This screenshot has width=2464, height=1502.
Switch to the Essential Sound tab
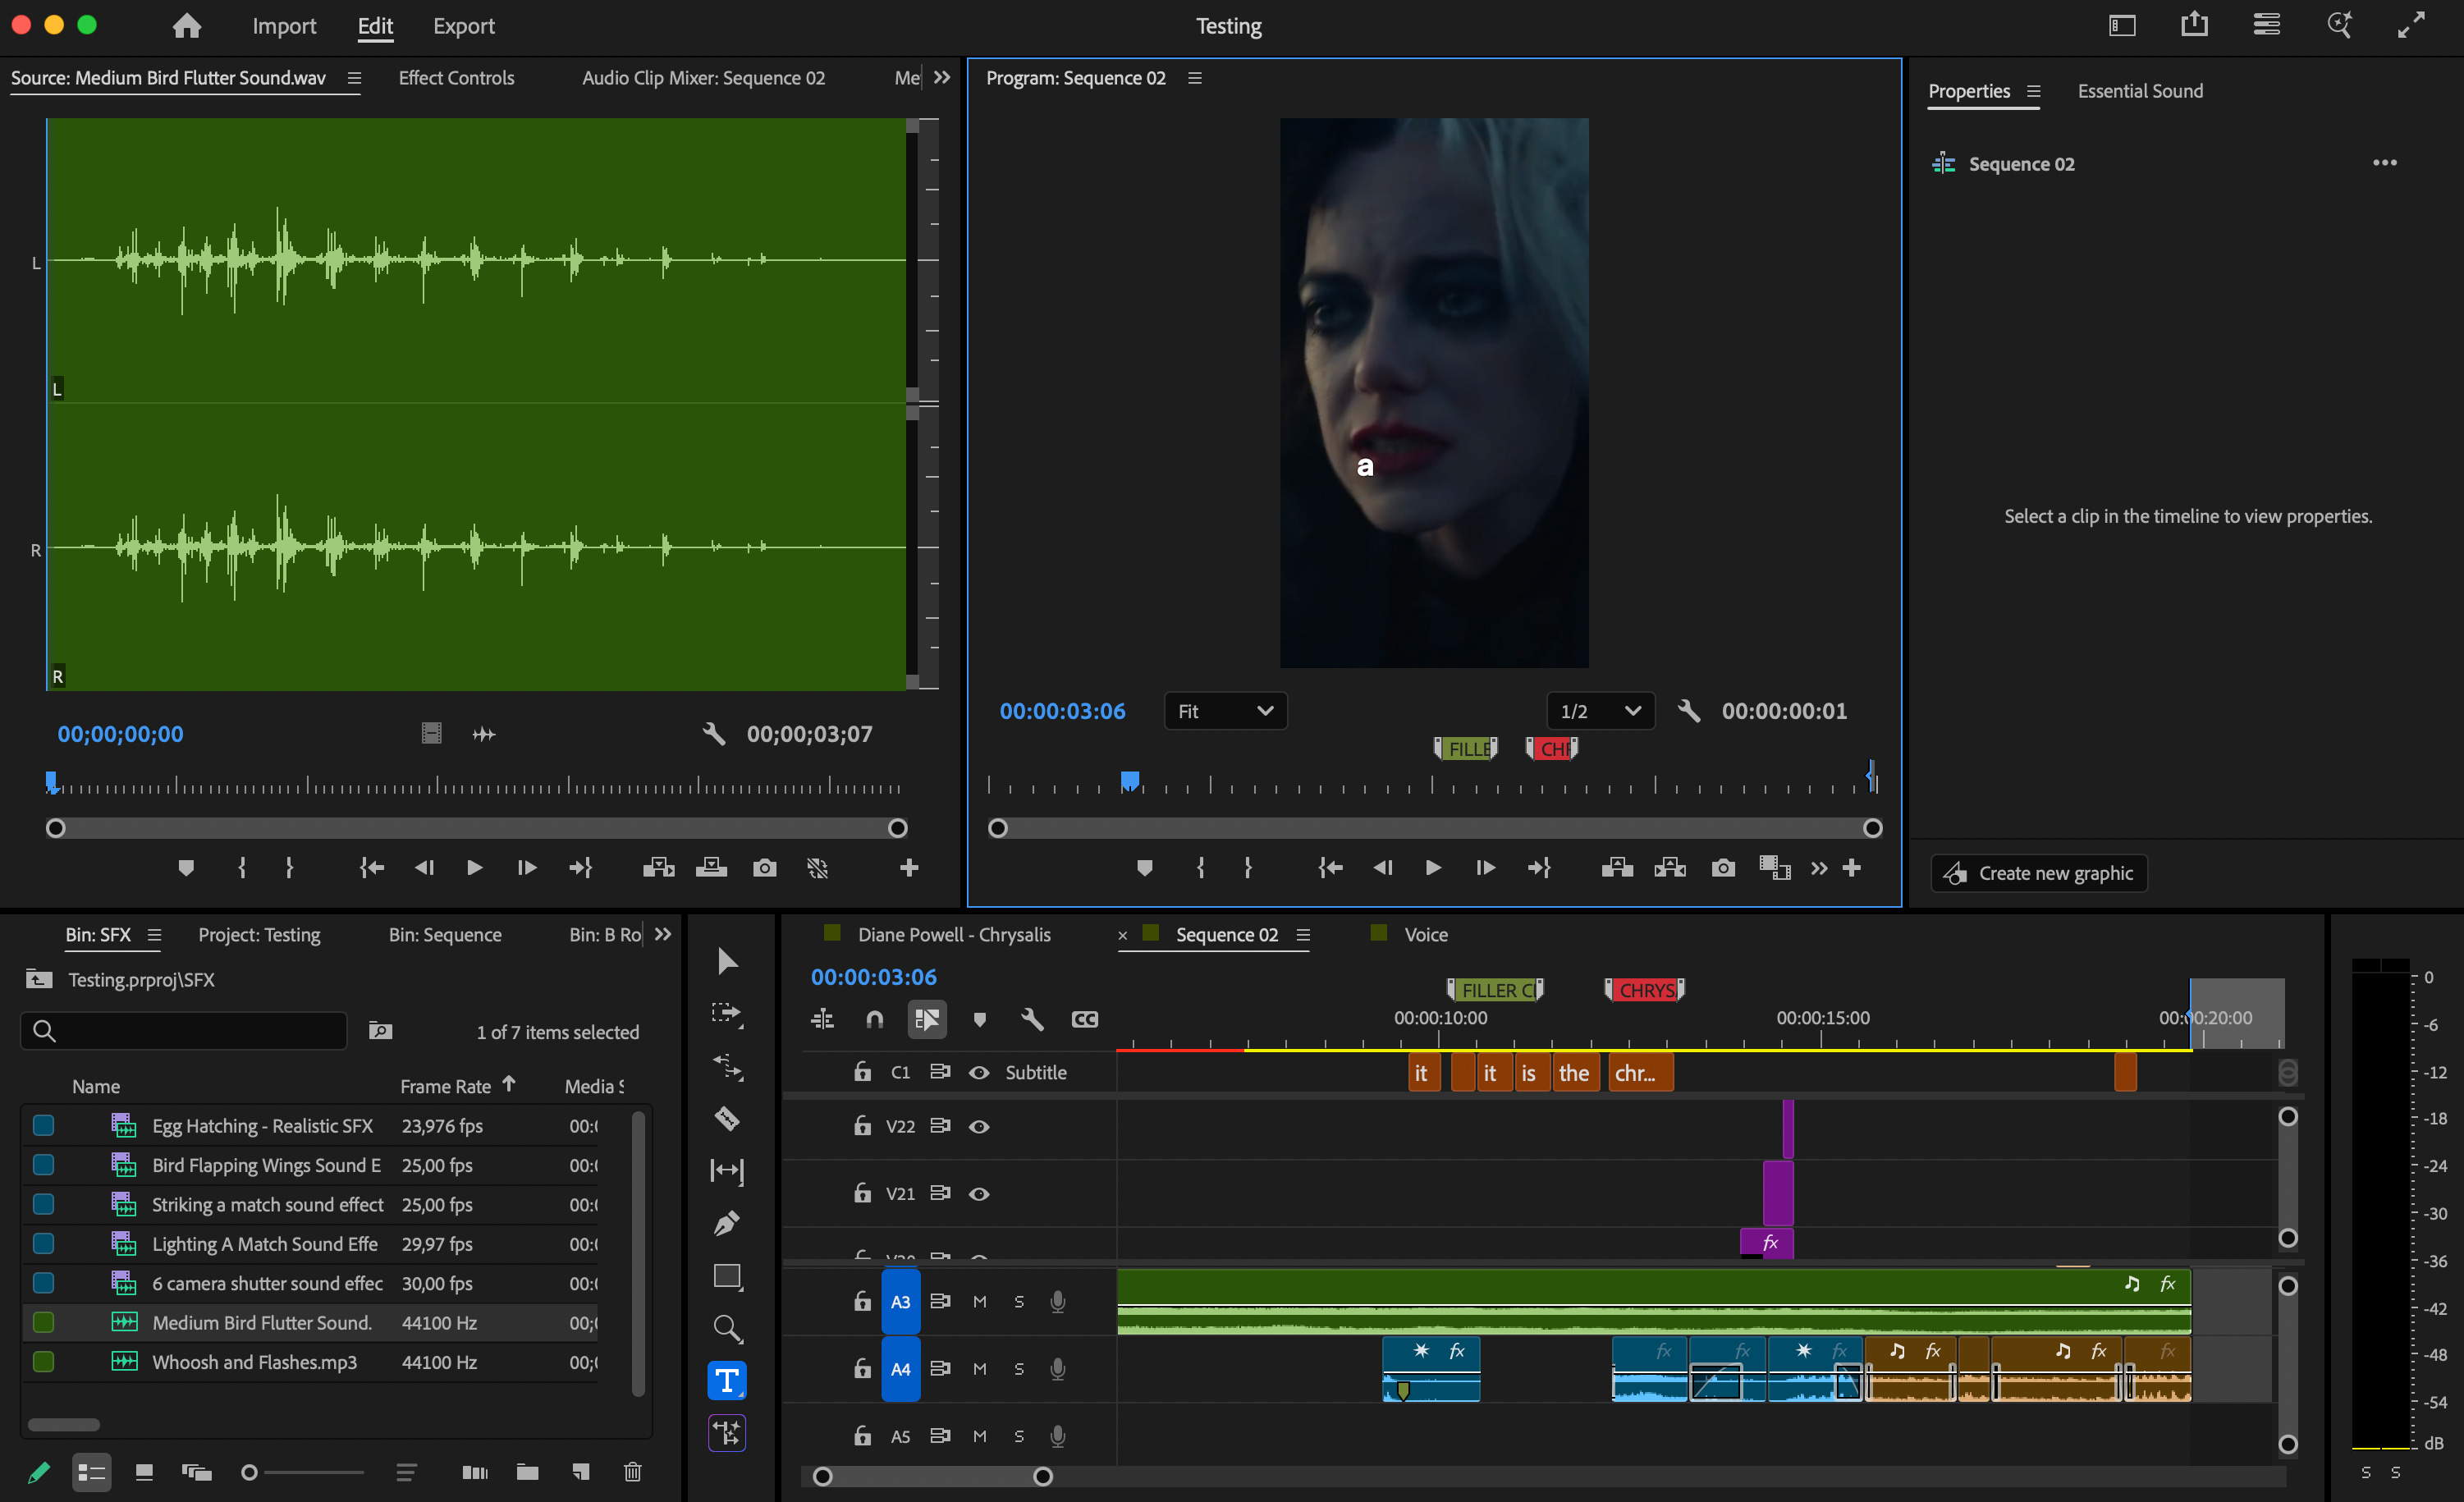point(2140,91)
